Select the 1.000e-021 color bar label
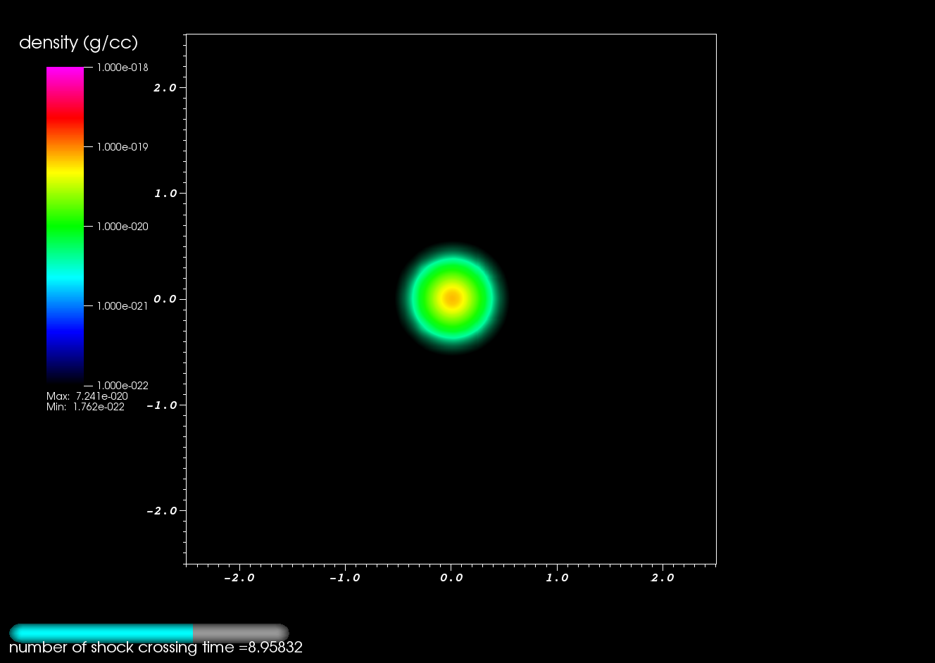This screenshot has height=663, width=935. coord(123,306)
